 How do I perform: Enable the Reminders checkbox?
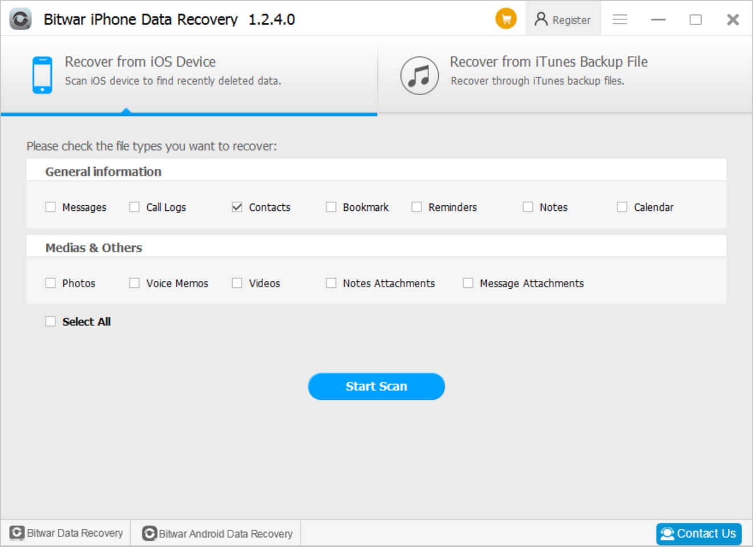pyautogui.click(x=417, y=207)
